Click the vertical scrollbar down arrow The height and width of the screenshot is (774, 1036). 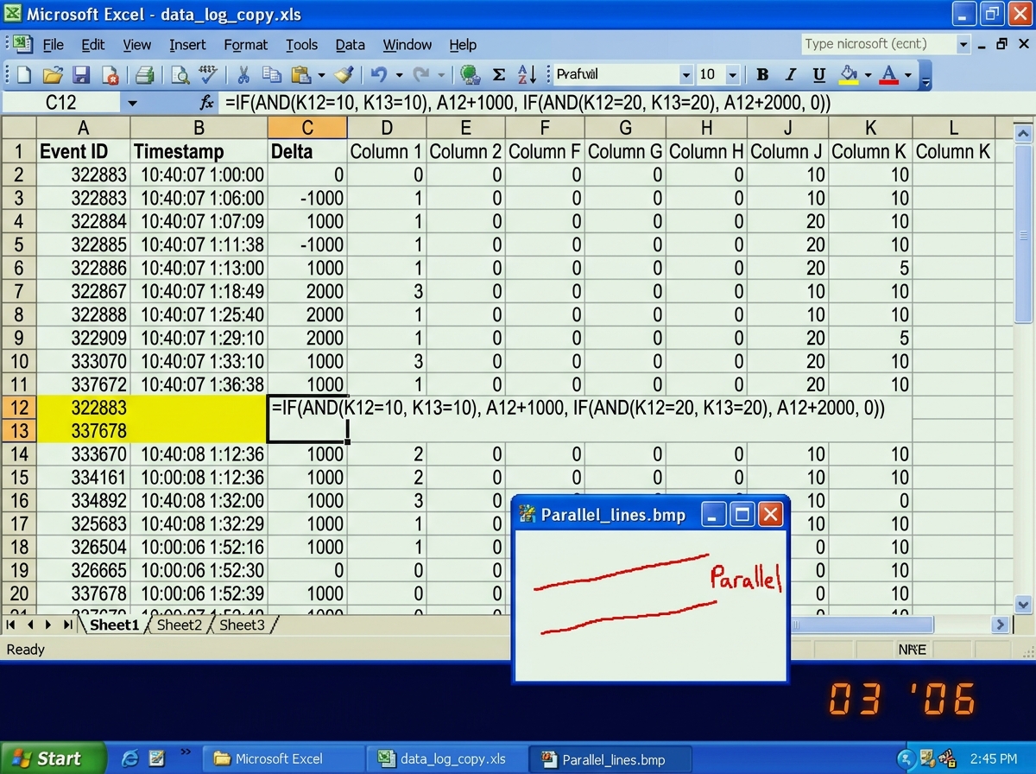click(1023, 605)
